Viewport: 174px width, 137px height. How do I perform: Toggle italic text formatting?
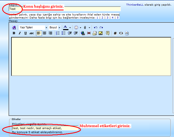20,33
